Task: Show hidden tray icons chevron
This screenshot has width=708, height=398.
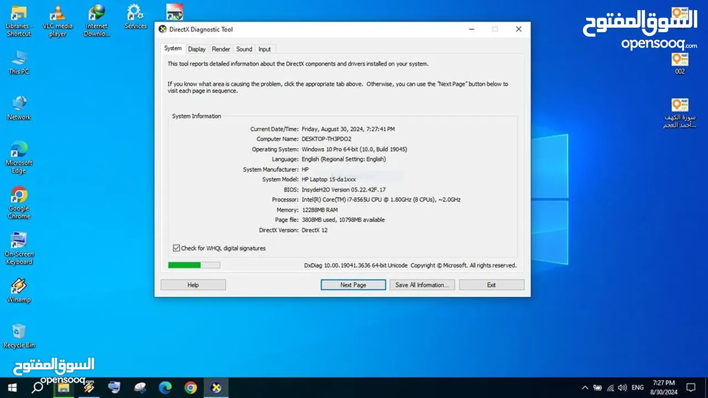Action: pyautogui.click(x=585, y=387)
